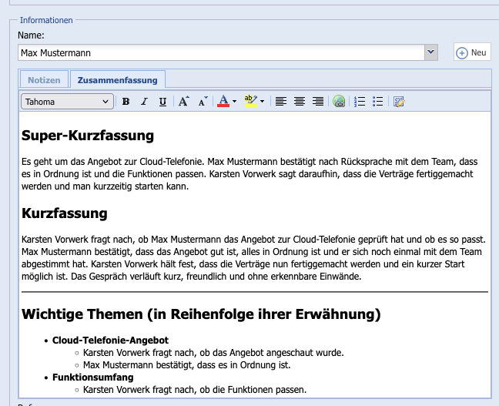Image resolution: width=499 pixels, height=406 pixels.
Task: Increase the font size
Action: tap(183, 102)
